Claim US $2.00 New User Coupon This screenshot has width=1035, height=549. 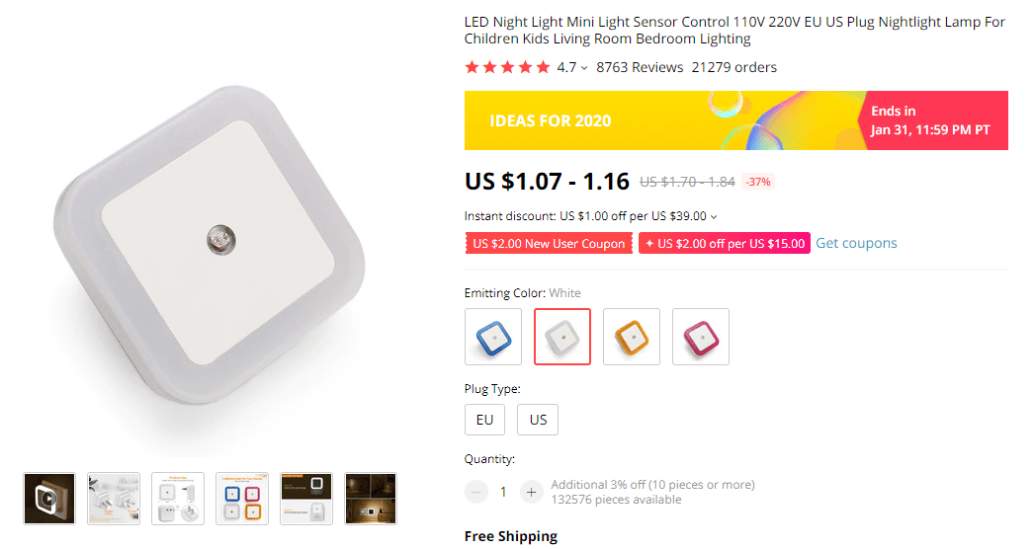click(x=549, y=244)
